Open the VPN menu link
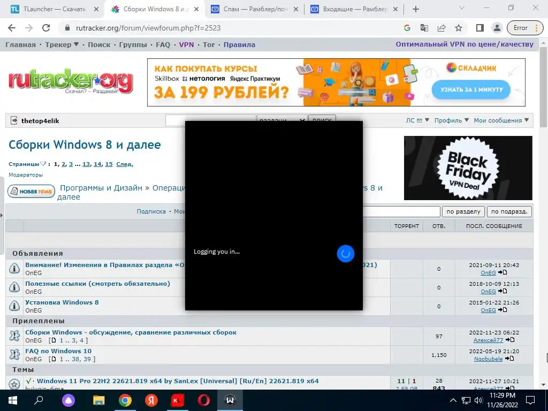 pos(186,45)
